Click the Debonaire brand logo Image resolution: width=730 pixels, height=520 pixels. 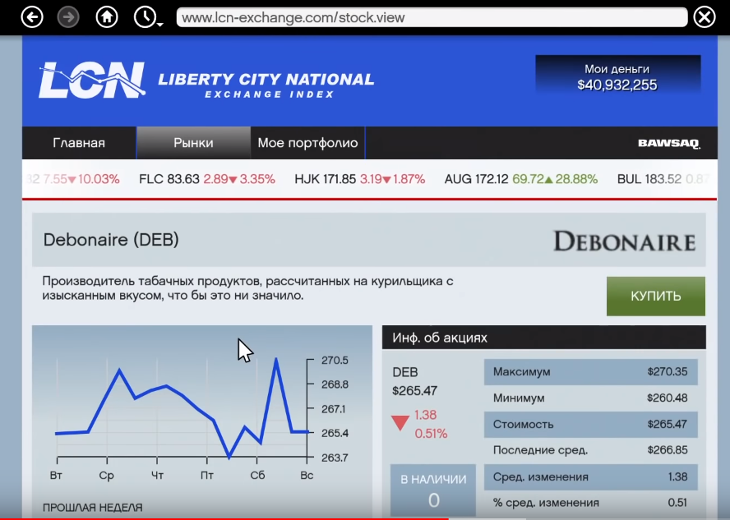click(624, 242)
